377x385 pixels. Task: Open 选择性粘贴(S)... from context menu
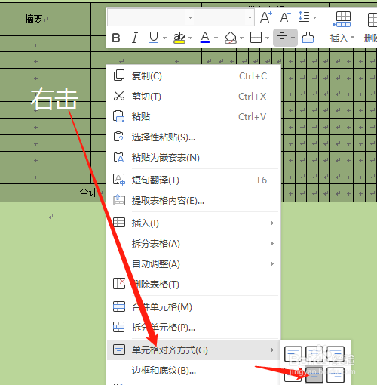193,137
